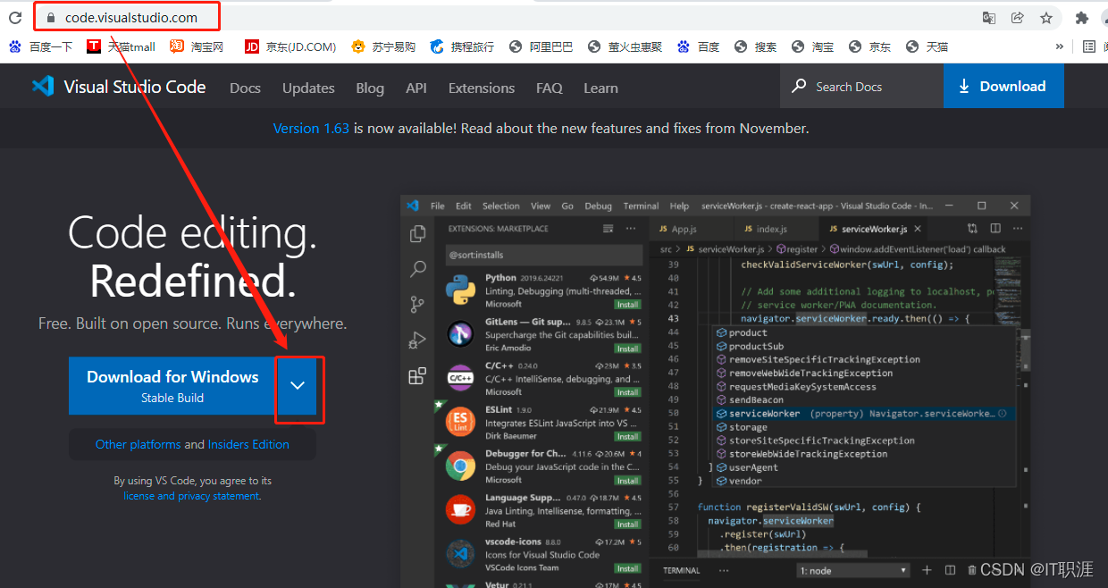
Task: Click the Python extension icon
Action: [460, 290]
